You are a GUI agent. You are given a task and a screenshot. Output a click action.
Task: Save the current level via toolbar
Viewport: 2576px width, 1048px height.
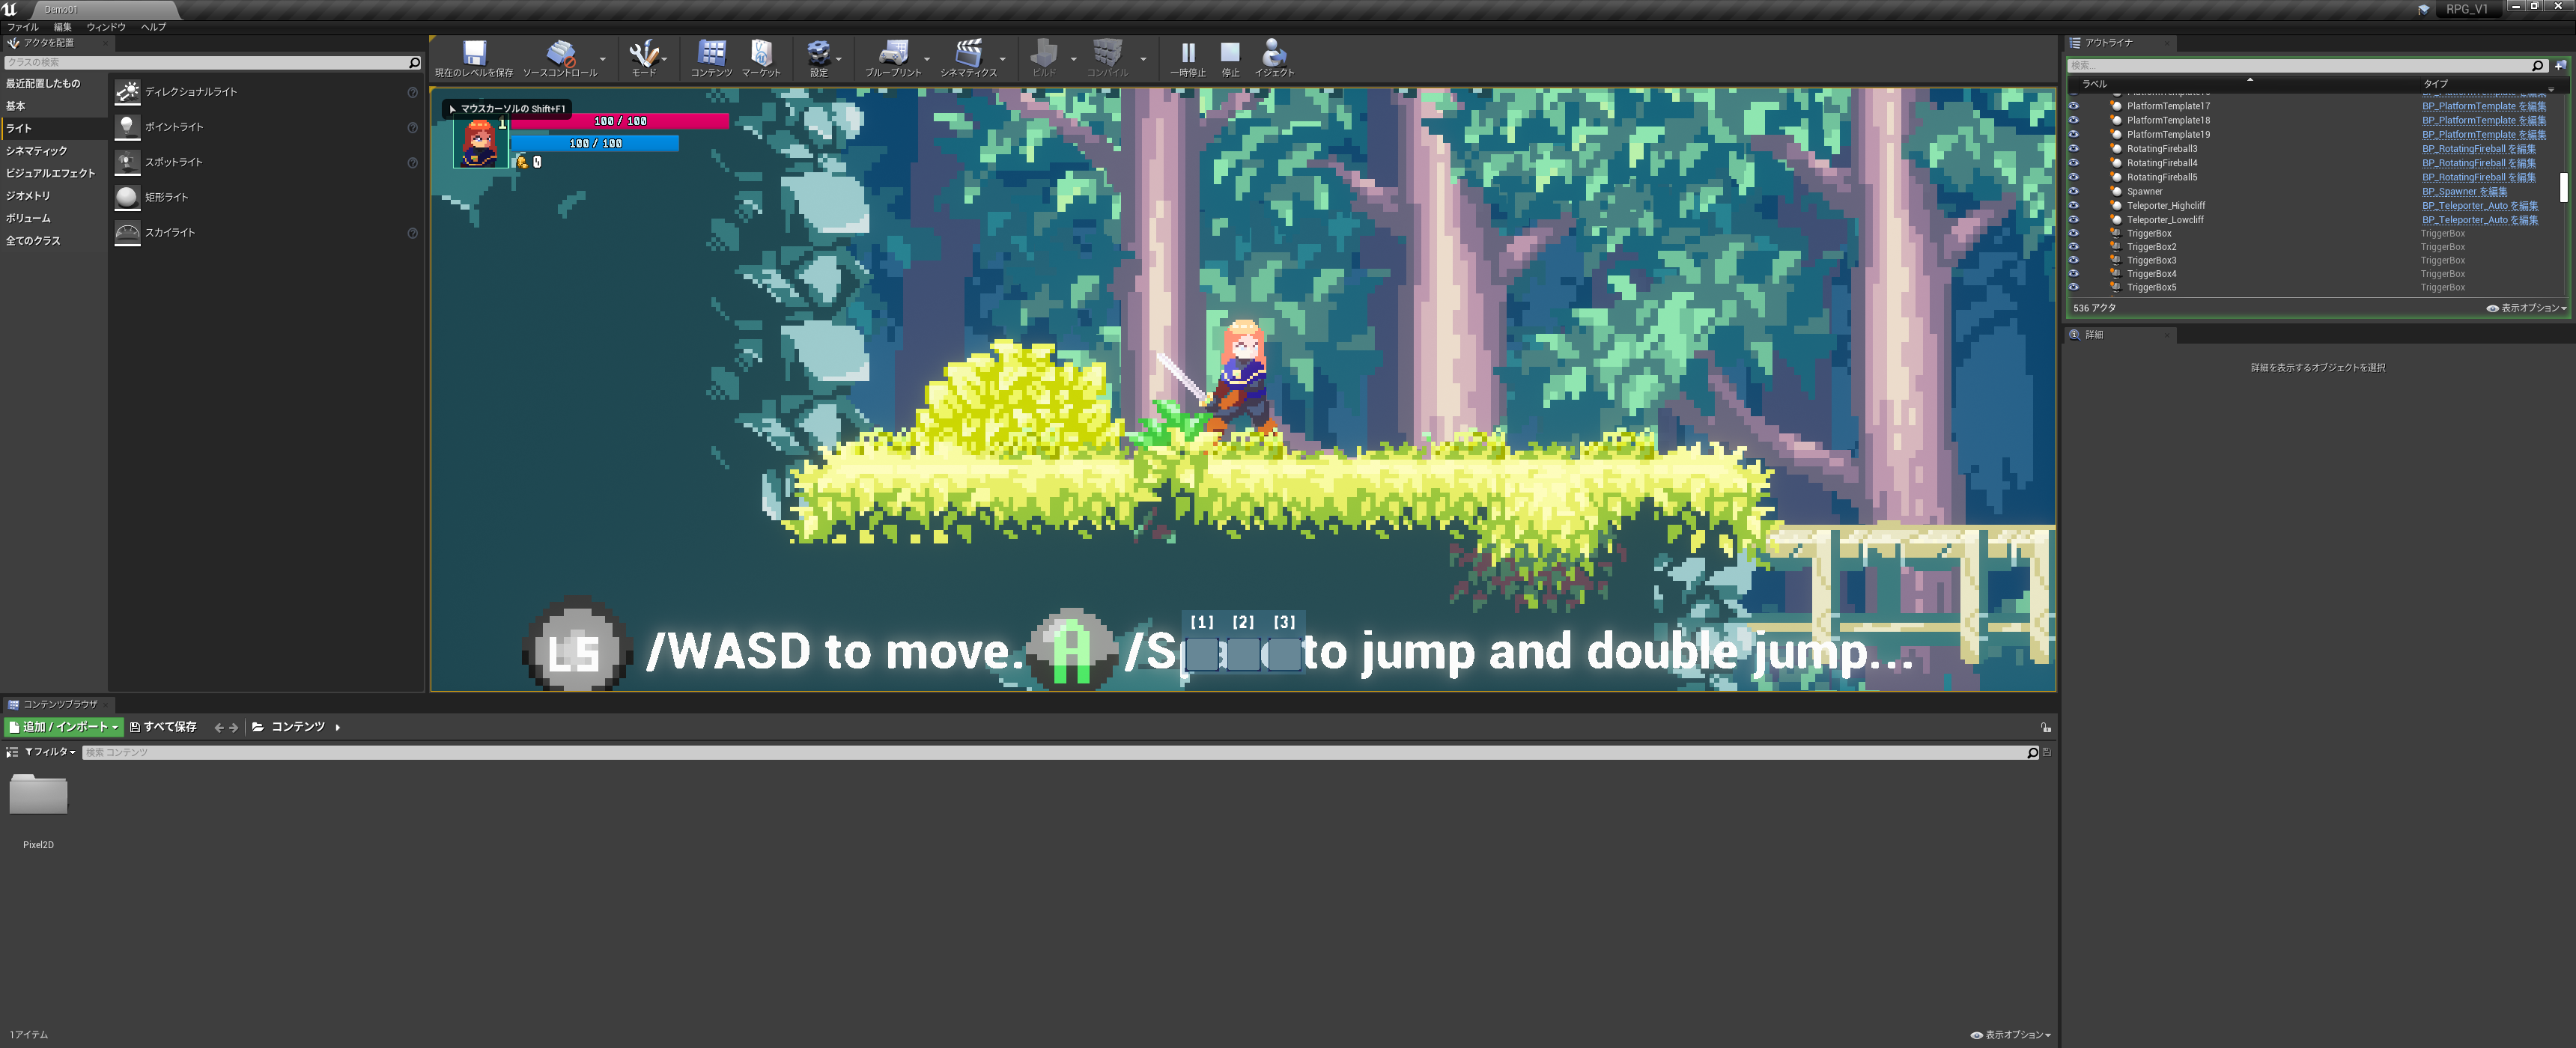coord(474,54)
